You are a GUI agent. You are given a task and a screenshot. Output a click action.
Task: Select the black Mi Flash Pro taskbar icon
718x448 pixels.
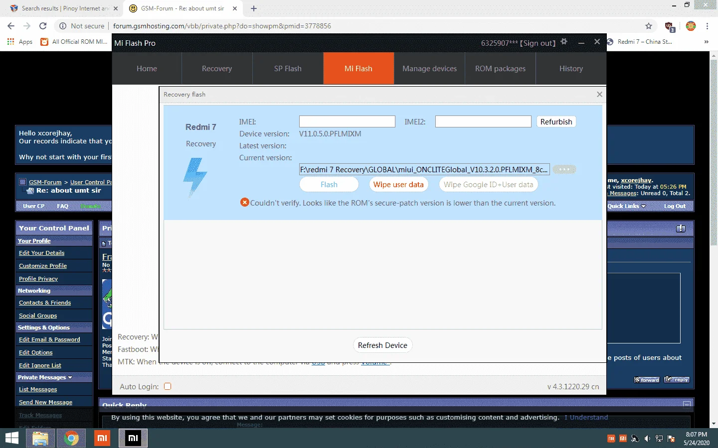point(133,438)
